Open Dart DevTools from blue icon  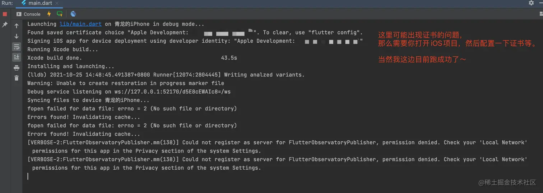73,14
